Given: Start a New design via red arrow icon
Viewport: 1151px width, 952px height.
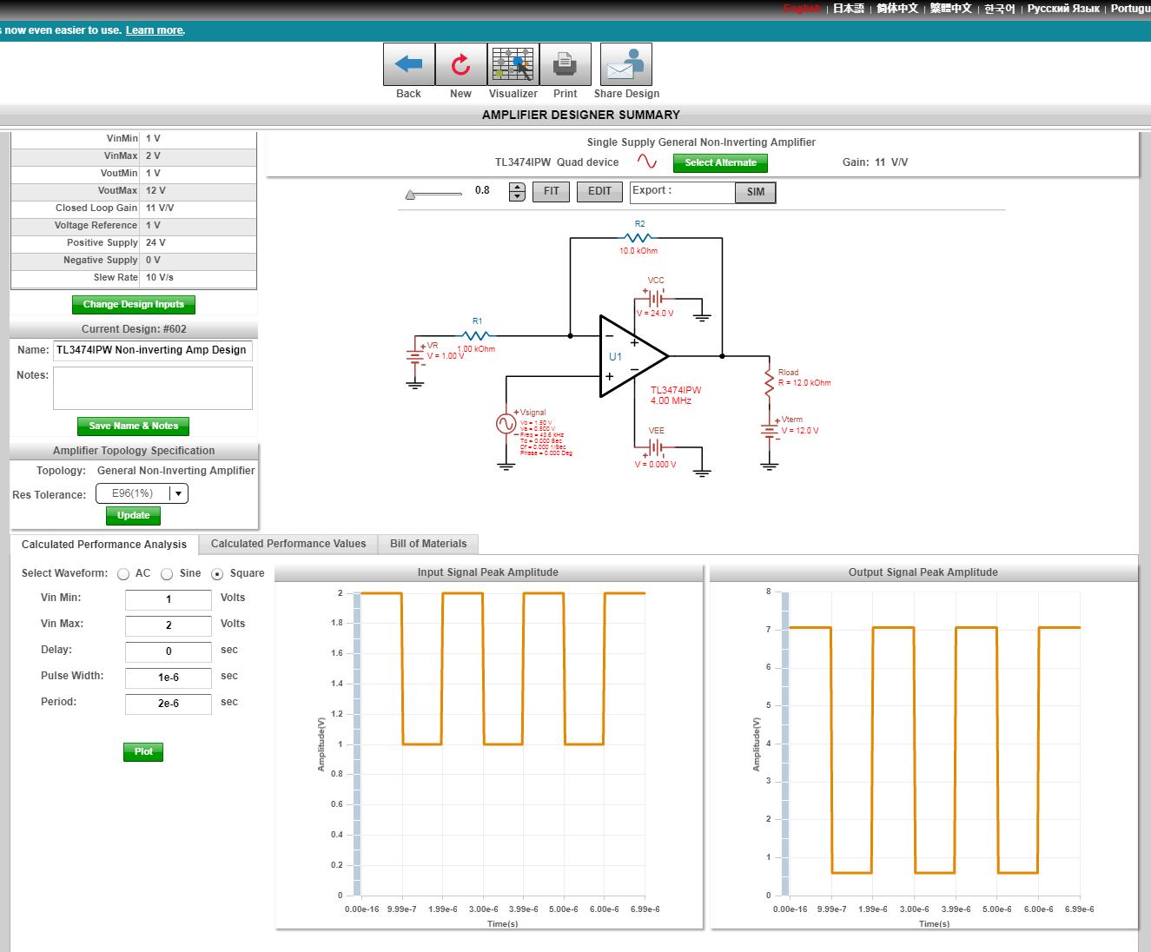Looking at the screenshot, I should click(x=460, y=64).
